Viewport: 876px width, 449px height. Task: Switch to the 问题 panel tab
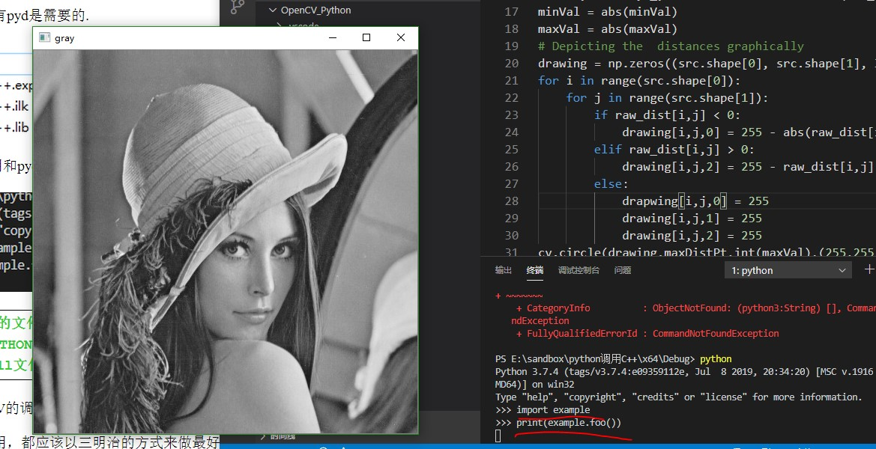(x=623, y=270)
